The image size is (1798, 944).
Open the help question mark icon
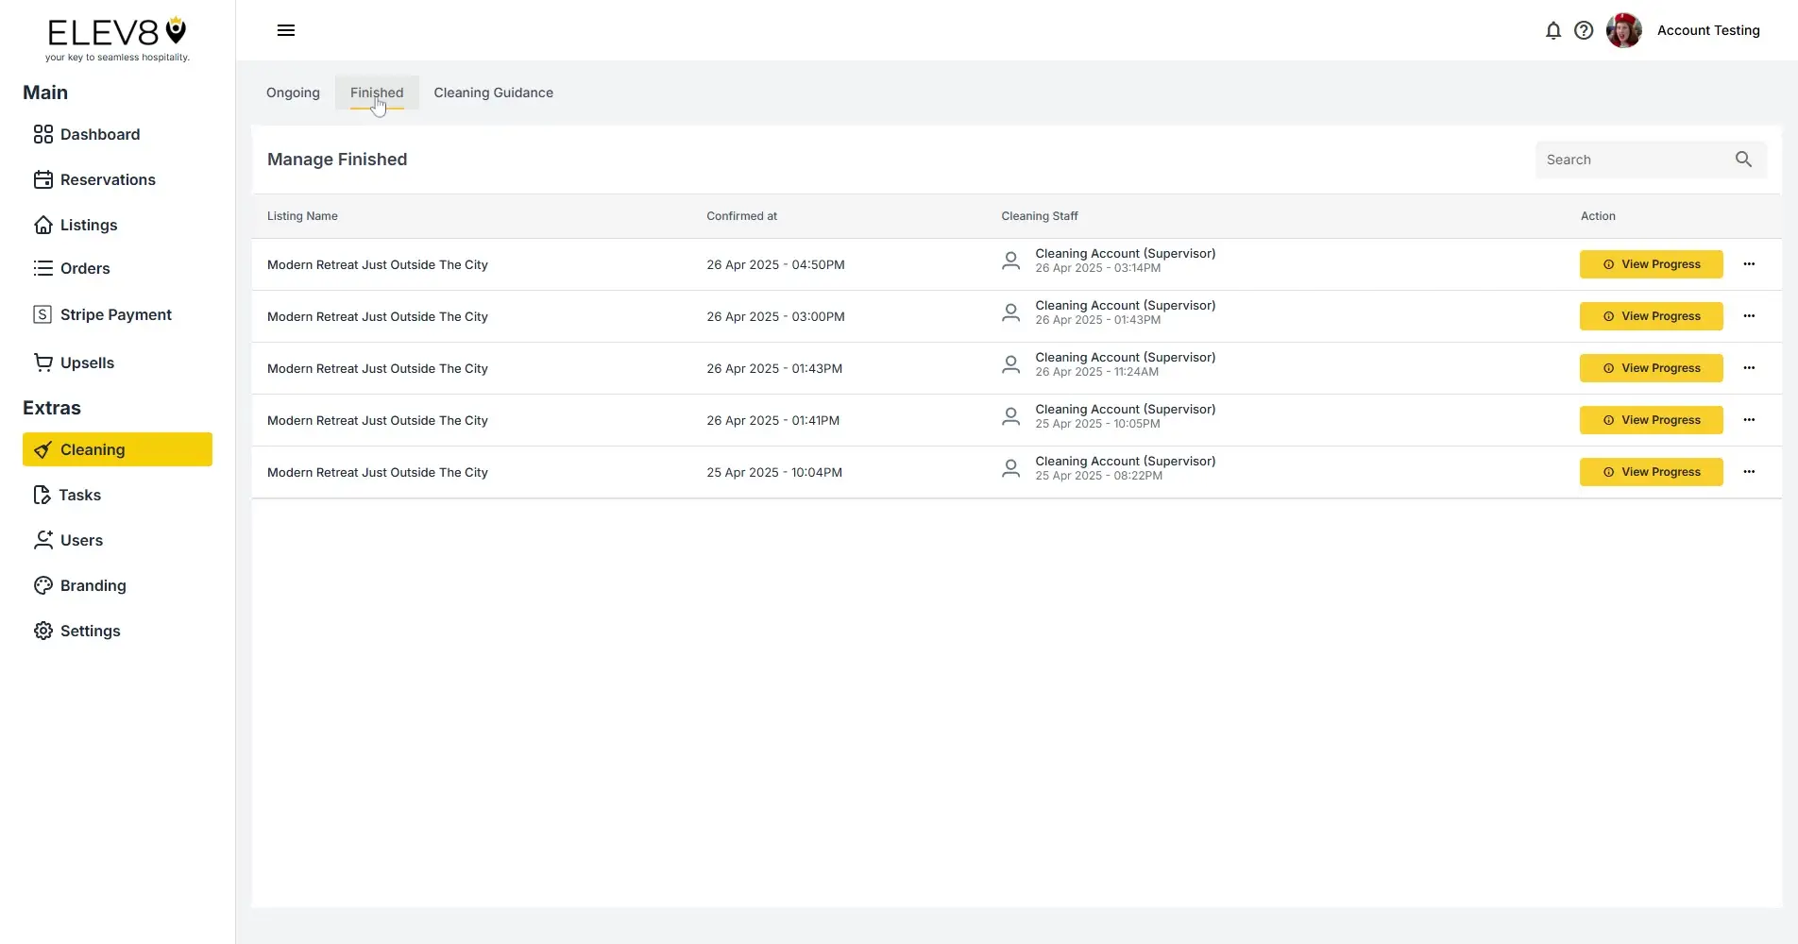[x=1584, y=30]
